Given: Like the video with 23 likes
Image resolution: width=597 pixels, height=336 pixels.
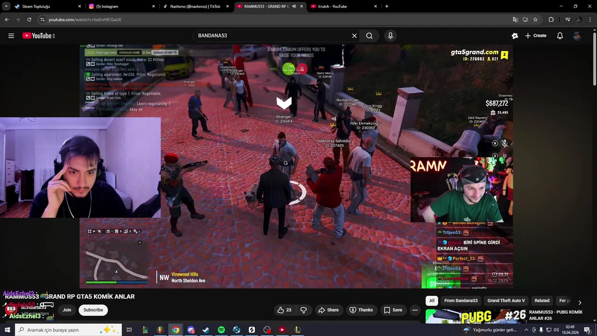Looking at the screenshot, I should pyautogui.click(x=284, y=310).
